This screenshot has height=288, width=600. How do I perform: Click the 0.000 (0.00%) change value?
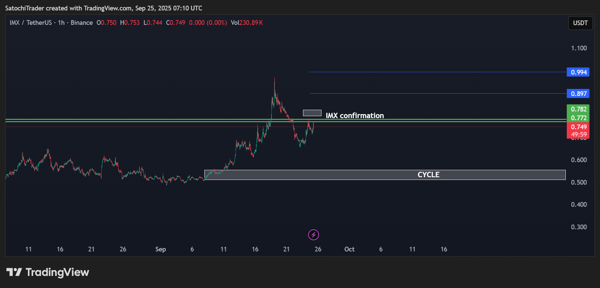[x=208, y=22]
